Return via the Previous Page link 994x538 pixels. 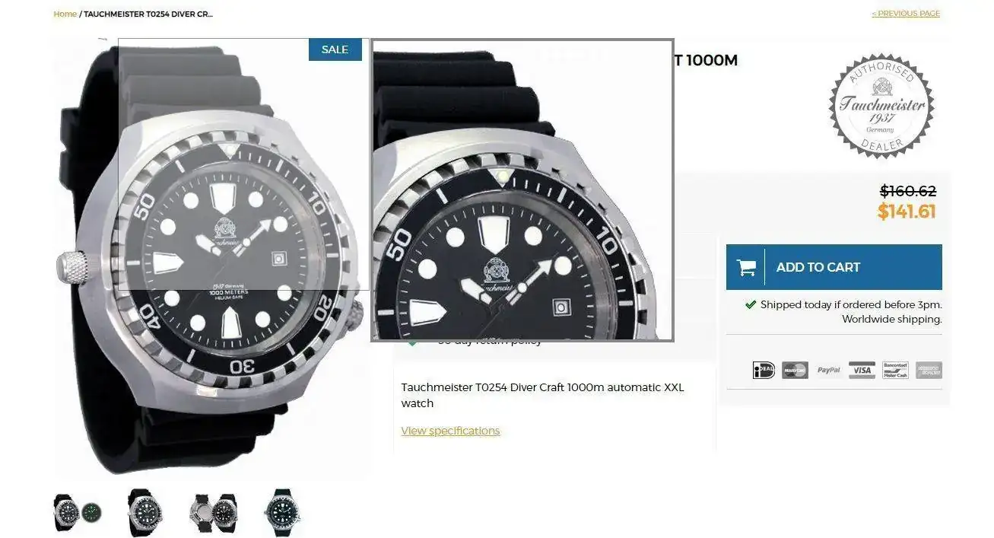[906, 13]
